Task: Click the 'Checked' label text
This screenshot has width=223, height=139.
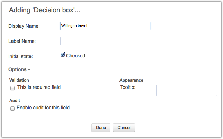Action: tap(75, 56)
